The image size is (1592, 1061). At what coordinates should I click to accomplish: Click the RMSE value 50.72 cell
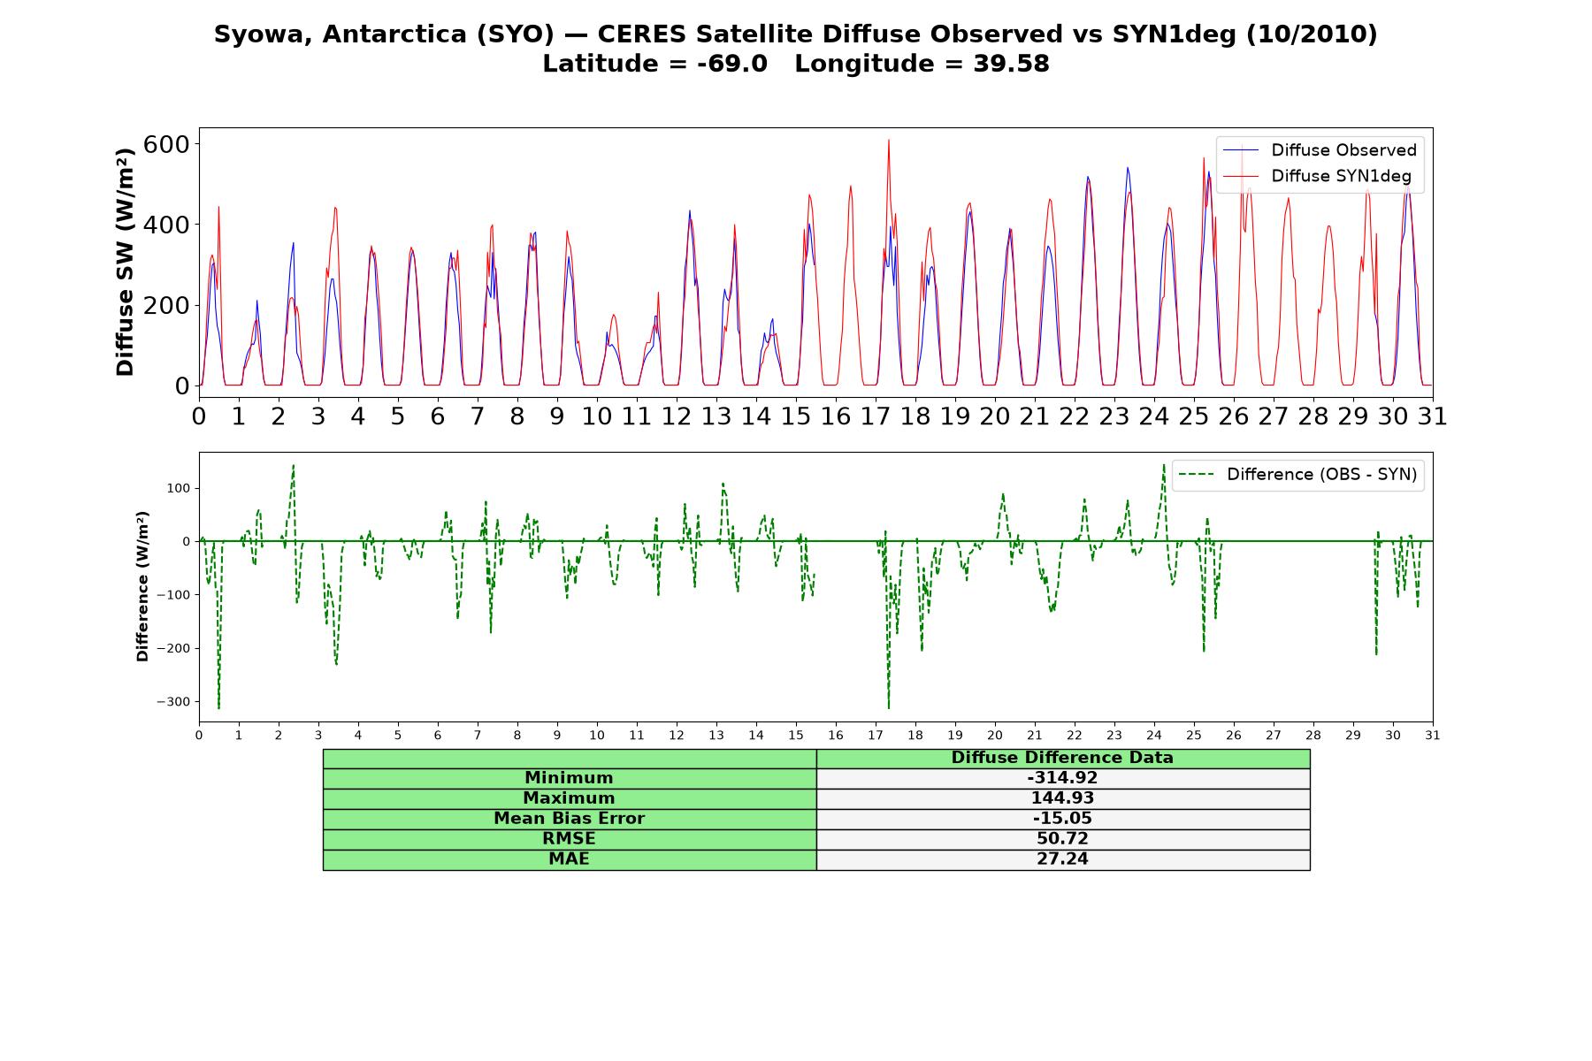pyautogui.click(x=1063, y=839)
